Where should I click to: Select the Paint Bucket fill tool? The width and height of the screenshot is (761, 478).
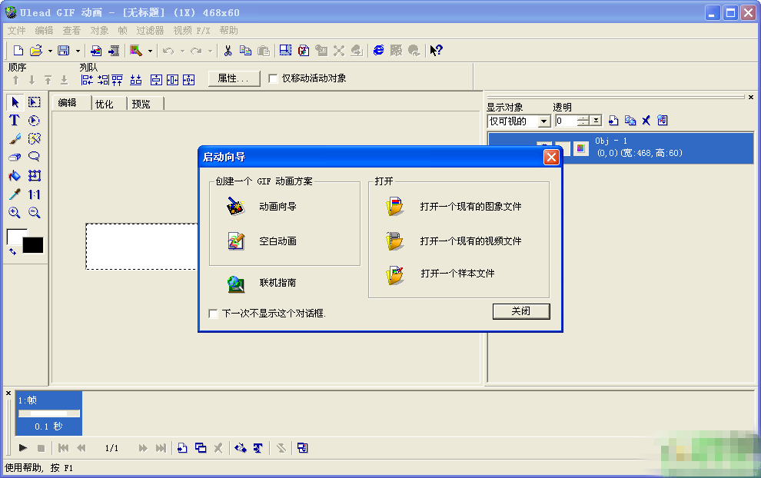pos(14,176)
